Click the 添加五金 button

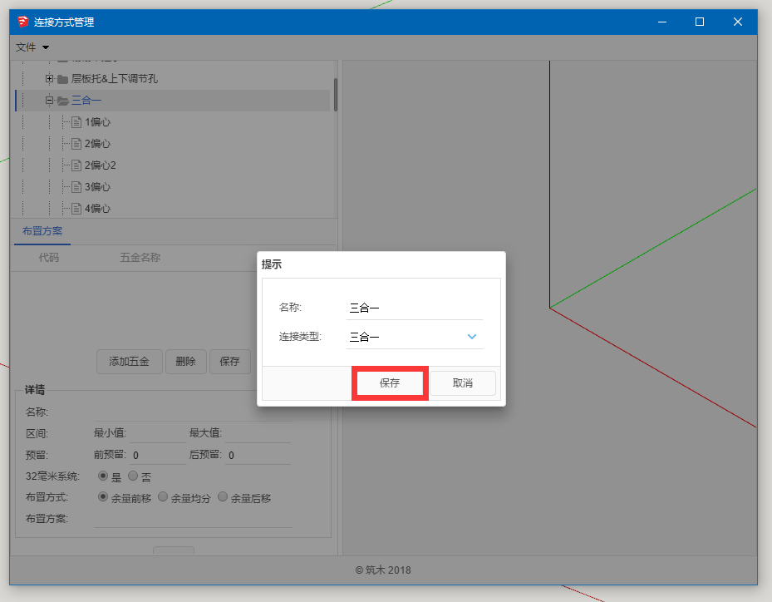click(129, 362)
